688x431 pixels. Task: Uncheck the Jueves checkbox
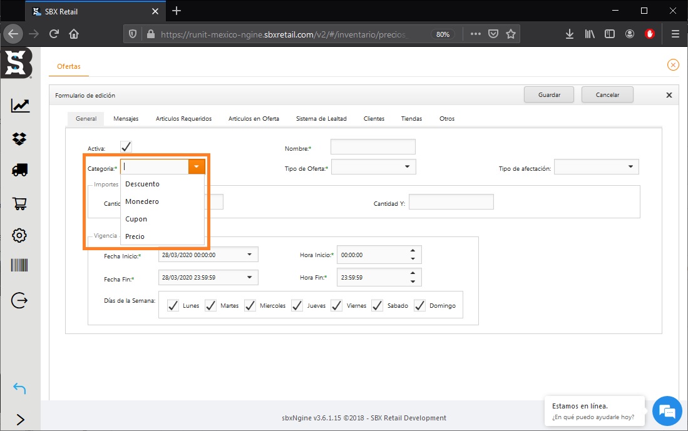[x=297, y=306]
